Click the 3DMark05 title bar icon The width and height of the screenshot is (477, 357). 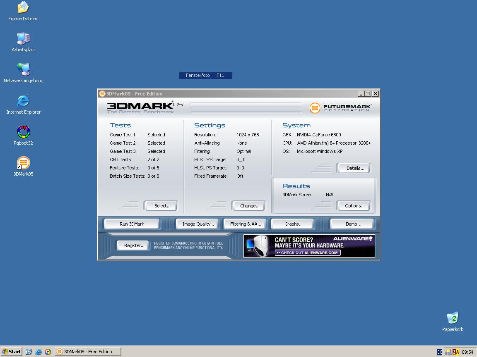coord(102,93)
